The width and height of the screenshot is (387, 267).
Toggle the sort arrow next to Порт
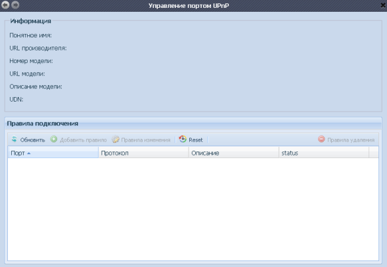coord(29,154)
